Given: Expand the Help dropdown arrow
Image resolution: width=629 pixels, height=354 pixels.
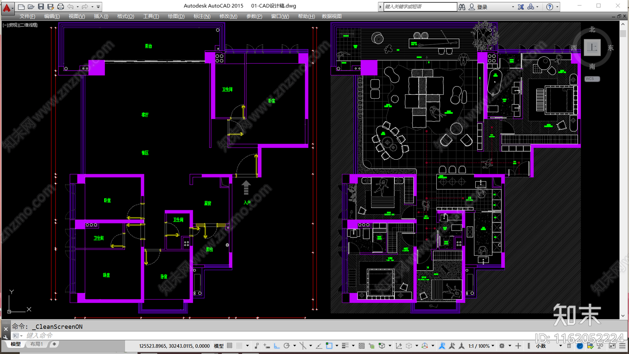Looking at the screenshot, I should click(x=557, y=7).
